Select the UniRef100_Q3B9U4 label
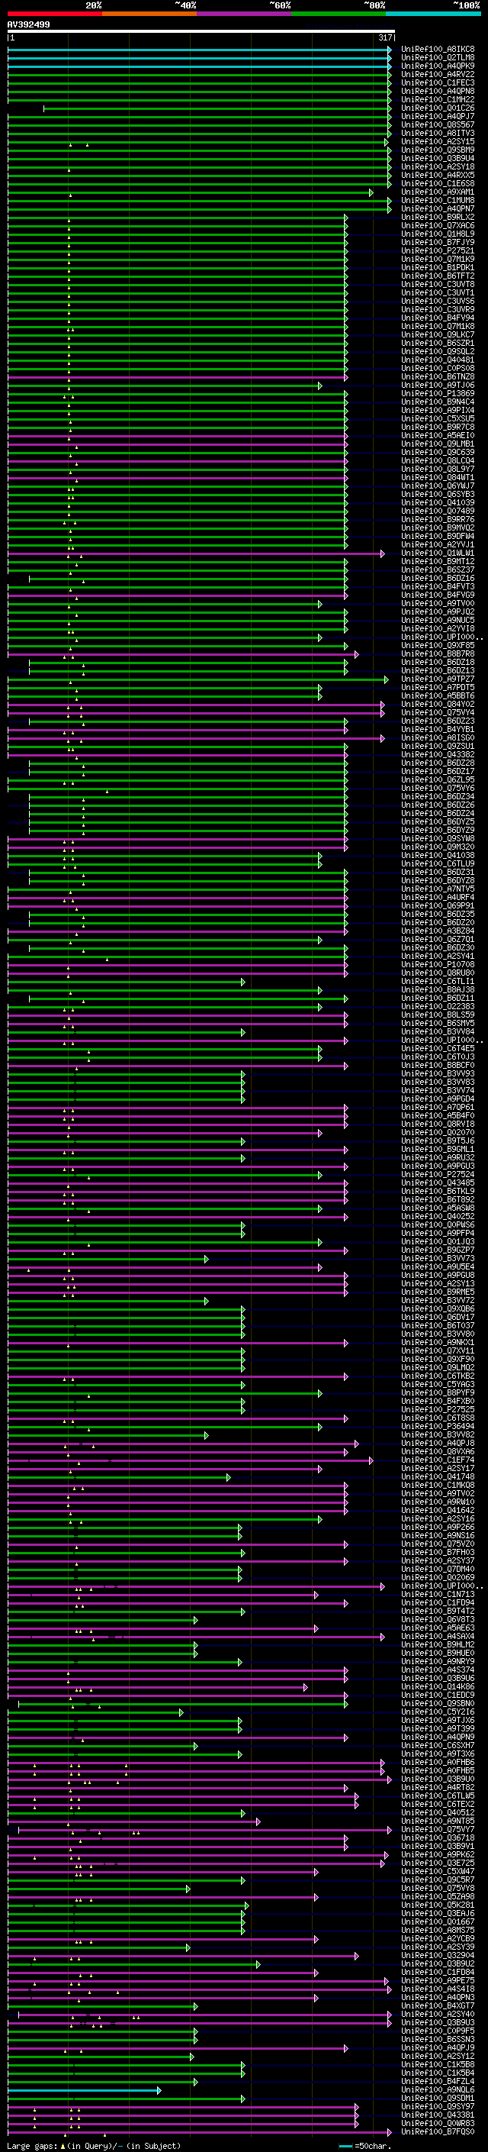Screen dimensions: 488x2152 (x=438, y=158)
